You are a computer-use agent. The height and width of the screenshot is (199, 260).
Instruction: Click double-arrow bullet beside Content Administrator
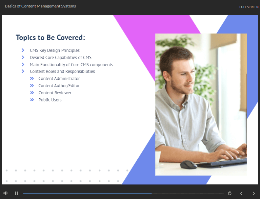point(32,78)
